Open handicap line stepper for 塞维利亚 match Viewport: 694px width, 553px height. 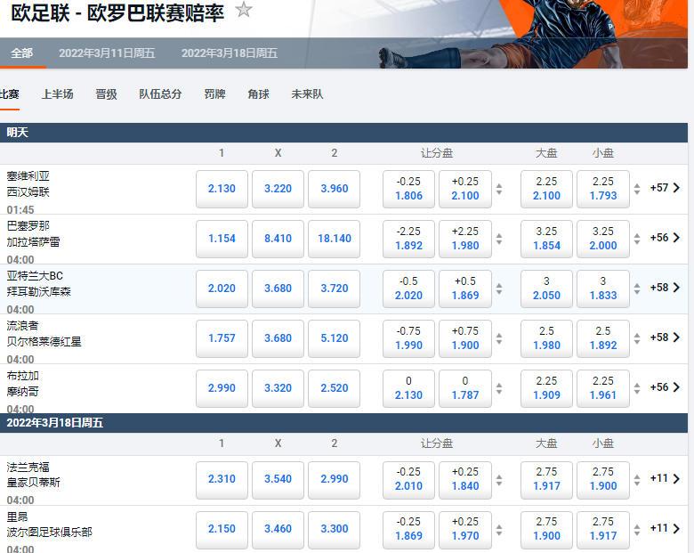tap(499, 189)
